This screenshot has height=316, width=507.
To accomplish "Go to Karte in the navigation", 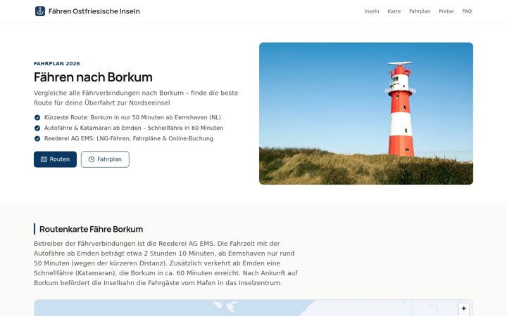I will coord(394,11).
